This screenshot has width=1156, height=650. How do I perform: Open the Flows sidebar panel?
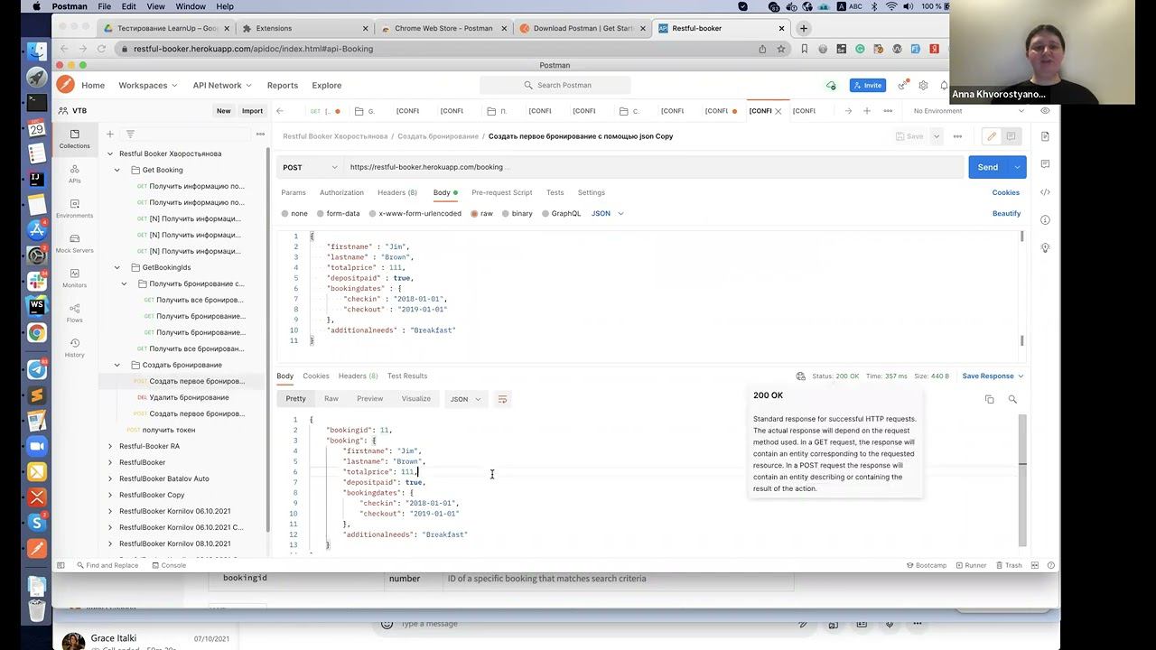pyautogui.click(x=74, y=312)
